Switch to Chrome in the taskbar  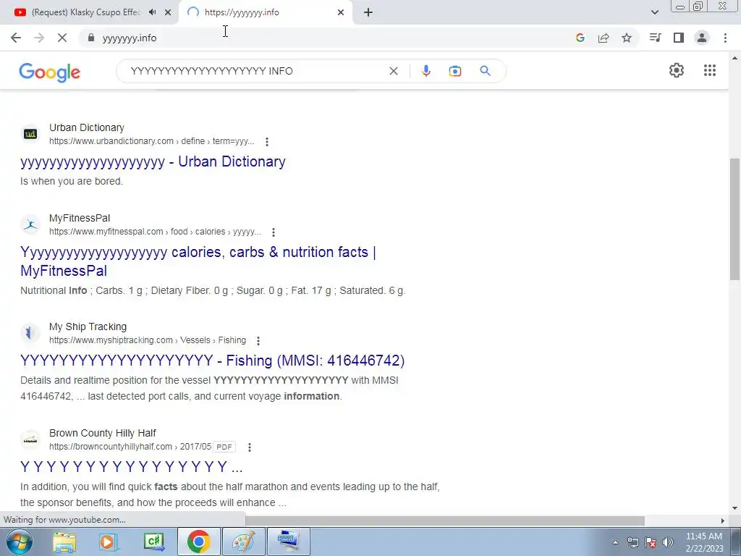point(198,542)
